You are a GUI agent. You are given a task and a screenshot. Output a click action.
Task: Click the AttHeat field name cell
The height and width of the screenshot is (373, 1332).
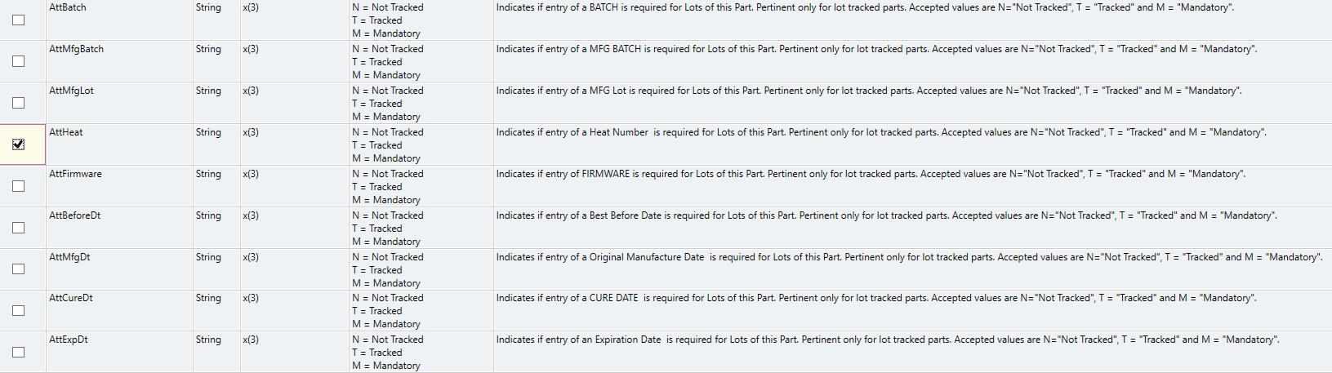pos(66,132)
